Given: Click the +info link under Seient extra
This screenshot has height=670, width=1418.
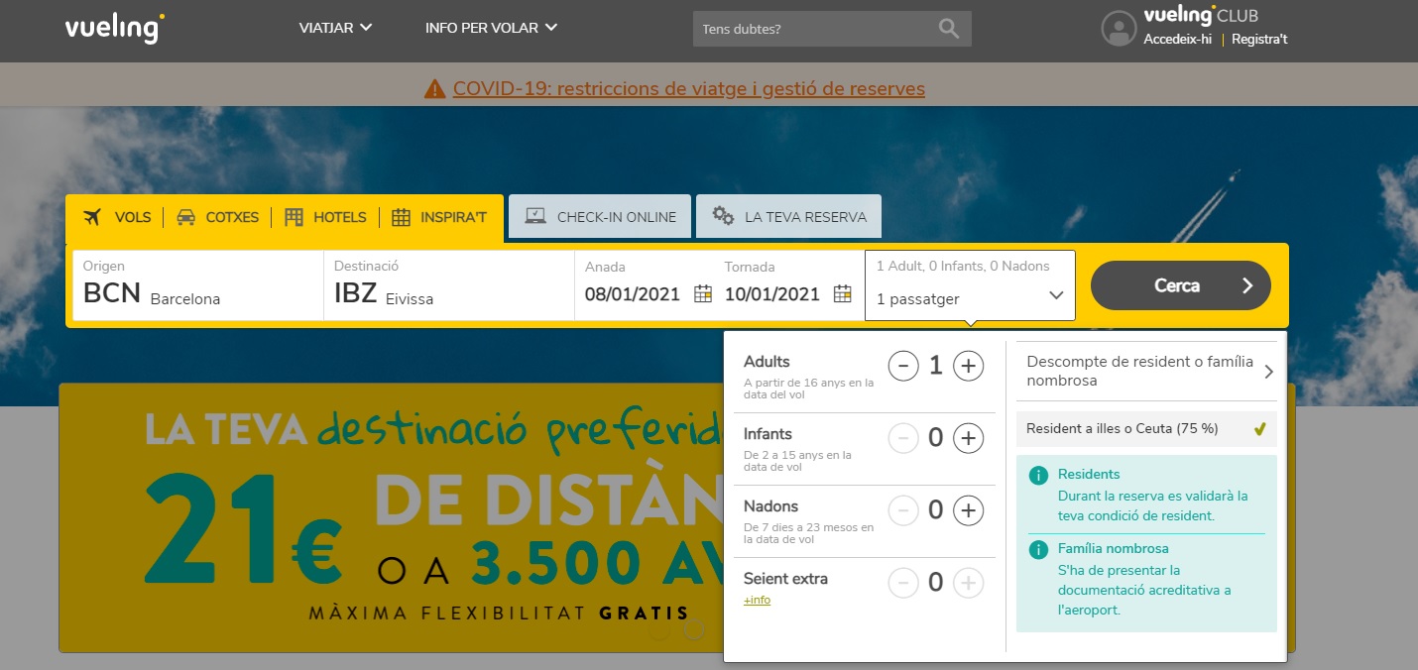Looking at the screenshot, I should (757, 601).
